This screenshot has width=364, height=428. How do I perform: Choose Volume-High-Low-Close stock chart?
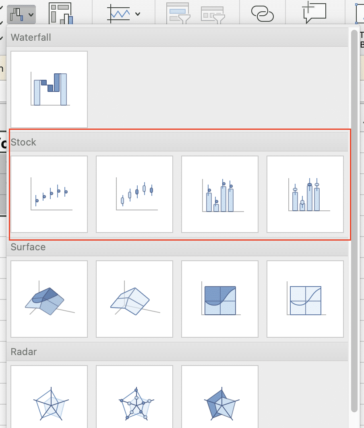click(220, 194)
